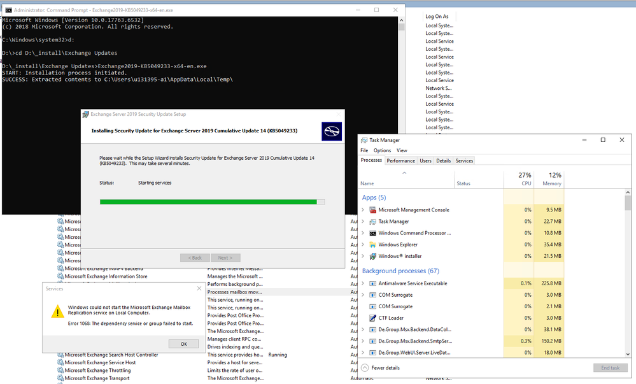
Task: Click the Windows Command Processor icon
Action: [372, 233]
